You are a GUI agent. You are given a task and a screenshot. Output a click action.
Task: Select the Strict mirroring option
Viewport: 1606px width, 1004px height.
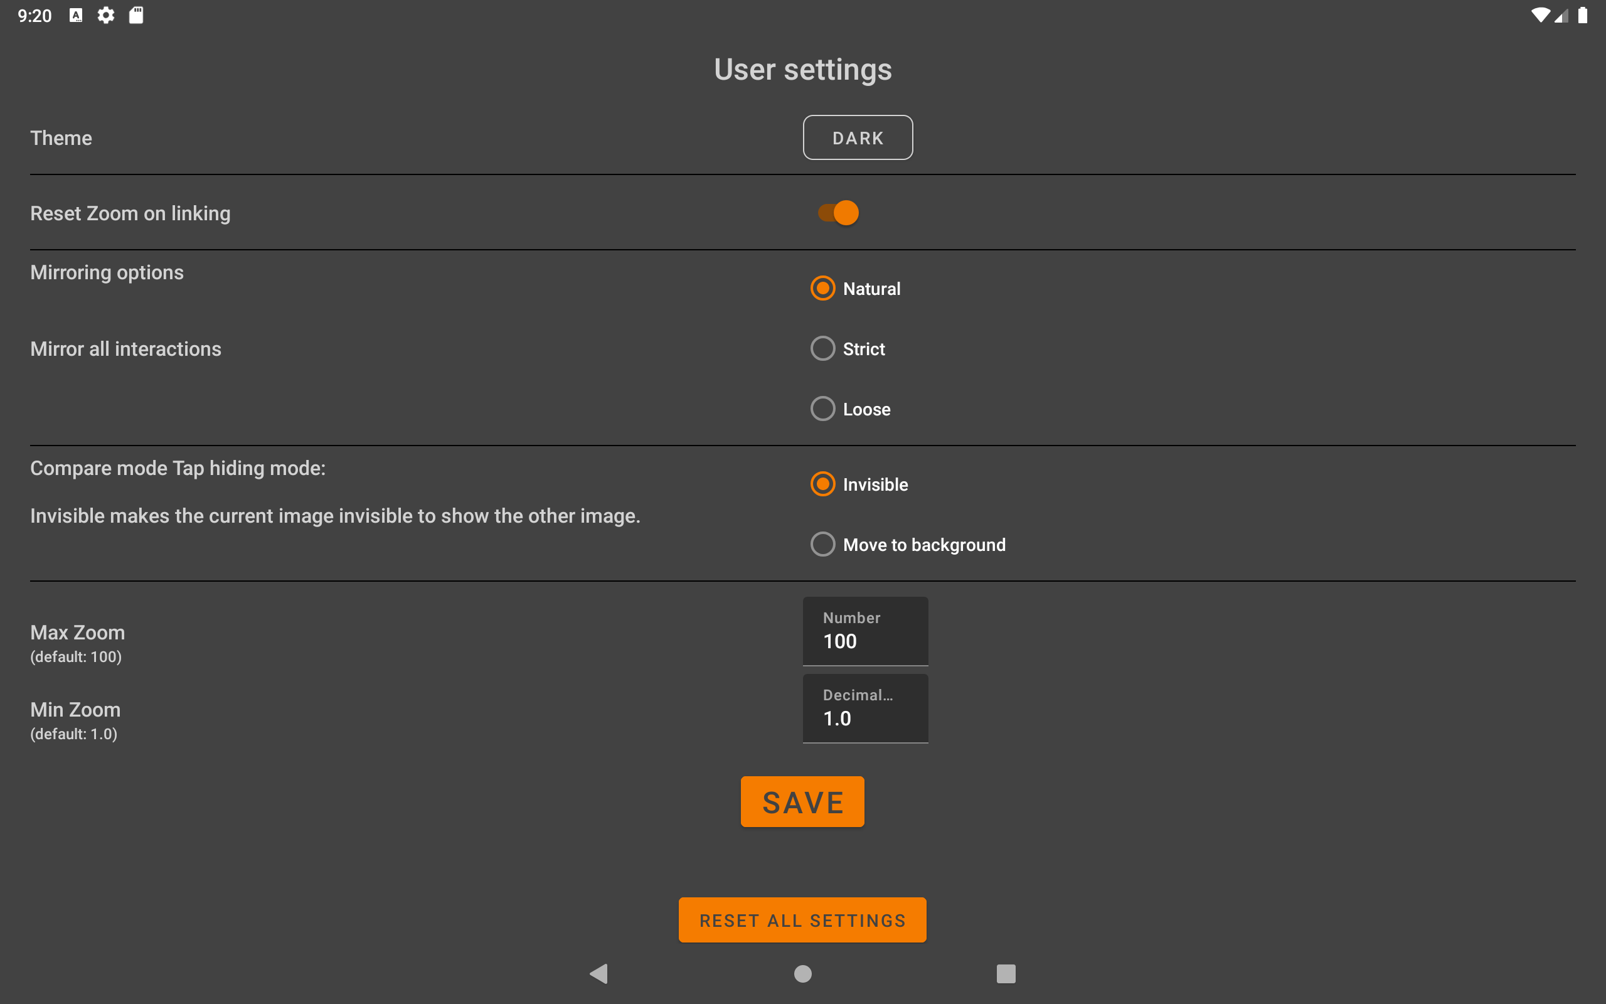click(823, 349)
